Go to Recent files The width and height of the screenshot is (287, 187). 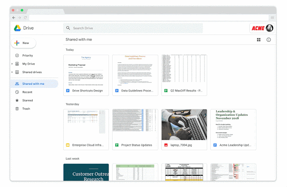27,92
